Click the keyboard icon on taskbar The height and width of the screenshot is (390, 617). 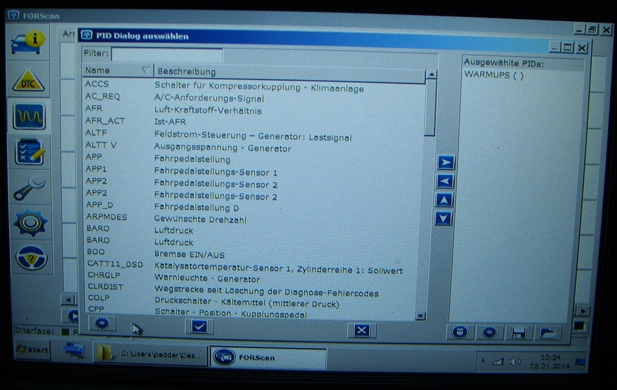(74, 350)
